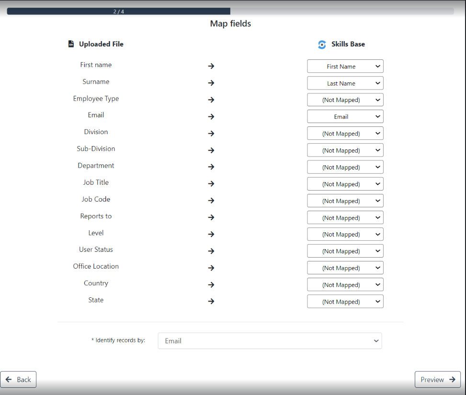
Task: Open the Surname mapping dropdown
Action: [345, 83]
